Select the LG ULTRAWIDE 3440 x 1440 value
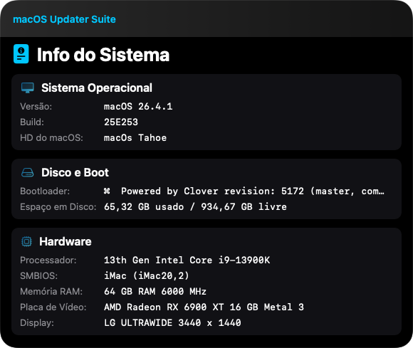This screenshot has height=348, width=413. [x=172, y=322]
